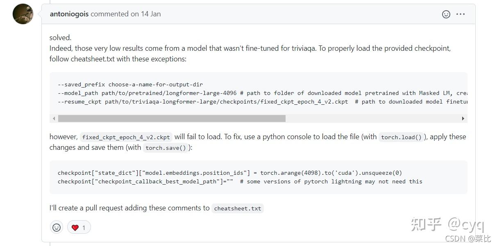Add emoji reaction from comment header
Image resolution: width=497 pixels, height=246 pixels.
(x=446, y=14)
